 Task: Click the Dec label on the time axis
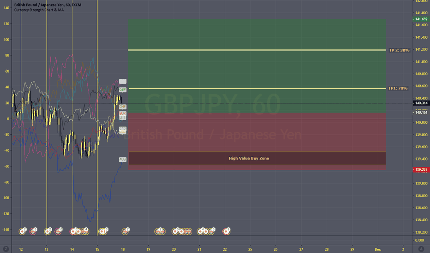pyautogui.click(x=377, y=249)
